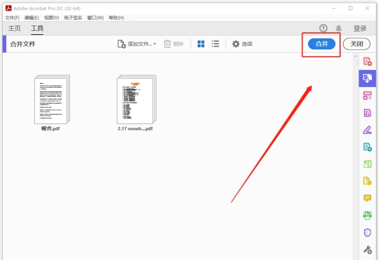Open Fill & Sign pen tool
Viewport: 380px width, 260px height.
coord(368,130)
